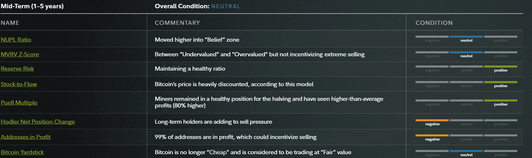Click the Overall Condition NEUTRAL label
Screen dimensions: 532x158
tap(225, 6)
